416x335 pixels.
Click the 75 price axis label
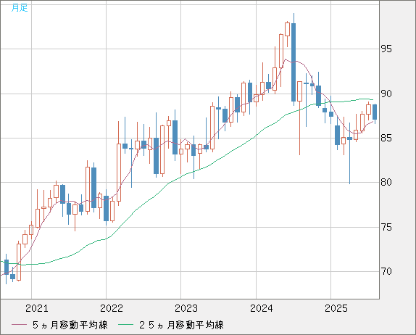386,227
